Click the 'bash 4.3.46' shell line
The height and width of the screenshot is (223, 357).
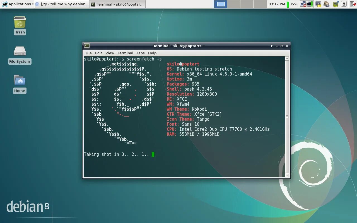(198, 89)
